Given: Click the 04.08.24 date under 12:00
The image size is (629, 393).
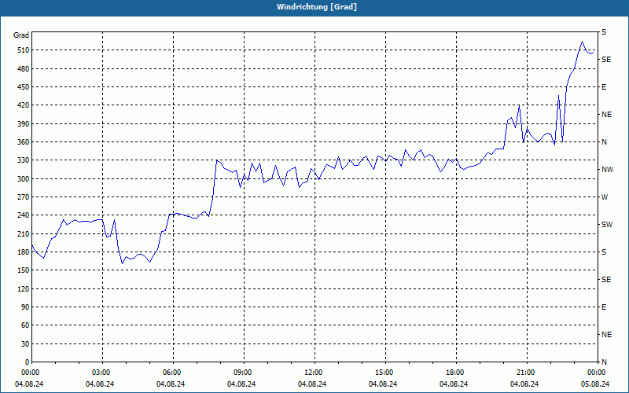Looking at the screenshot, I should coord(312,384).
